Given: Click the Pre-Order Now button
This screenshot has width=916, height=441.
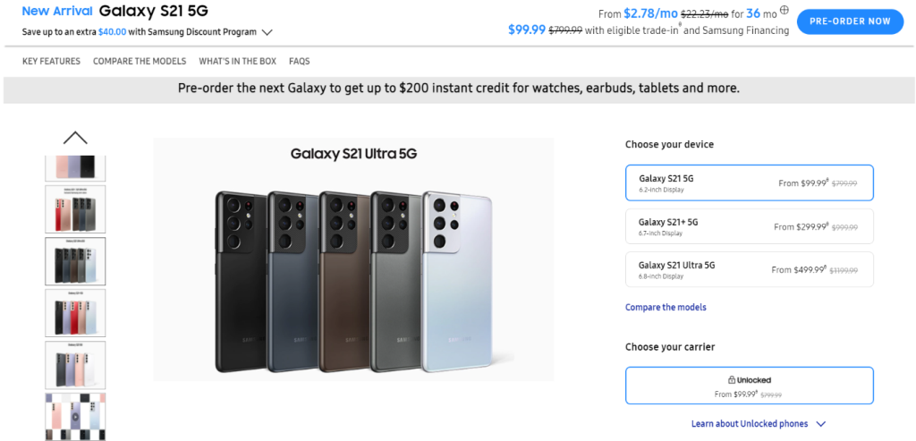Looking at the screenshot, I should tap(850, 21).
